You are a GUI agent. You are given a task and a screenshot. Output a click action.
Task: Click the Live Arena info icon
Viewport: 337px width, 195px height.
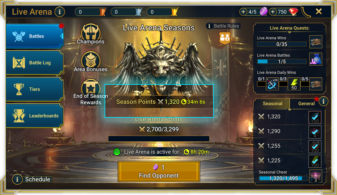tap(60, 12)
